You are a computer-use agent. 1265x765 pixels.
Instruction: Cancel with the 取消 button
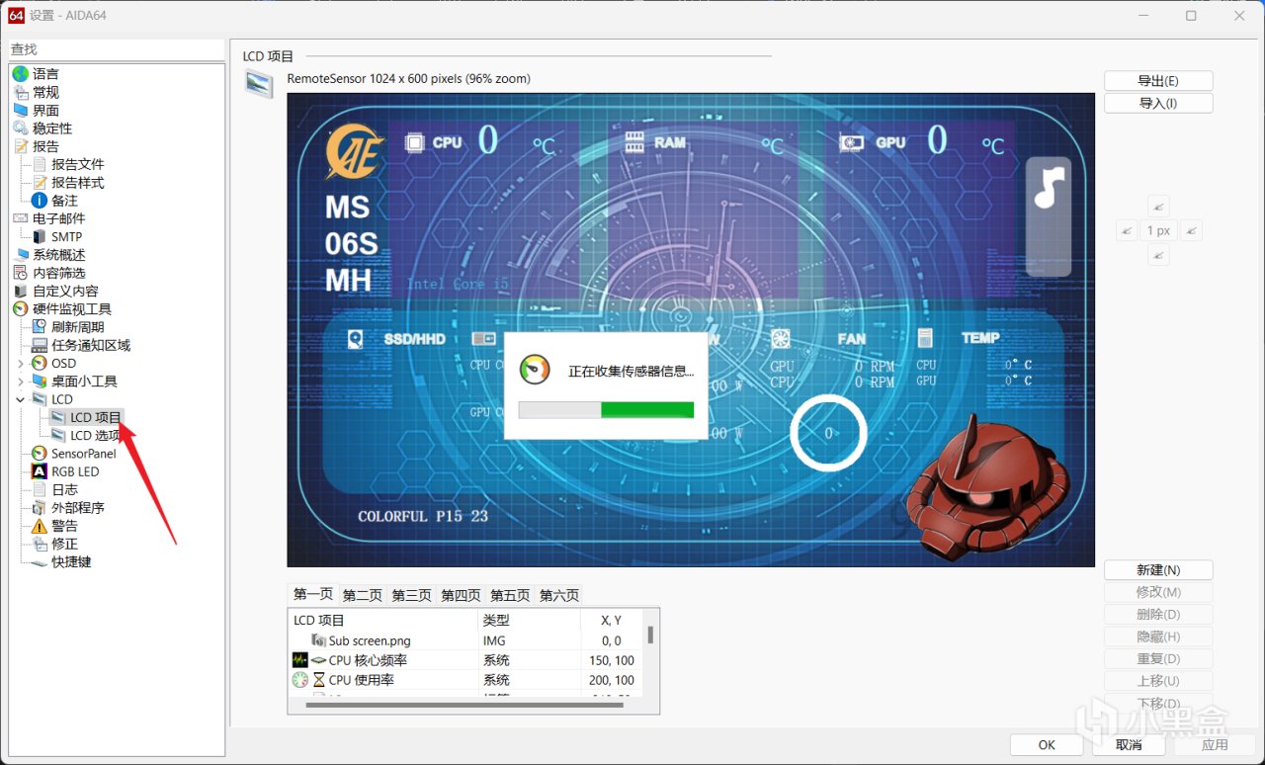point(1129,745)
